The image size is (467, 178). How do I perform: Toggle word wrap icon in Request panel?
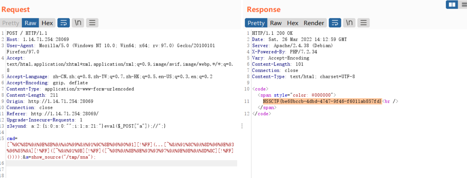64,23
